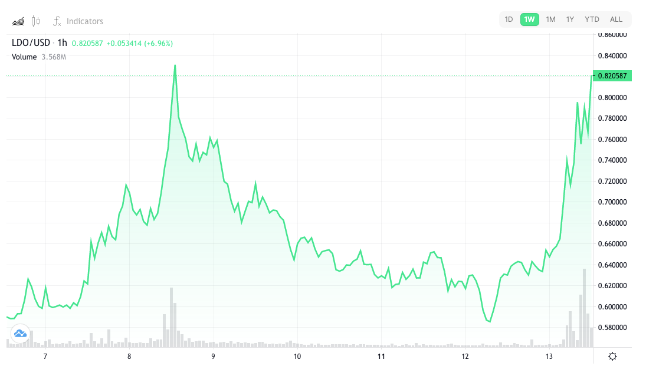Click date label 8 on time axis
This screenshot has height=376, width=646.
tap(129, 356)
